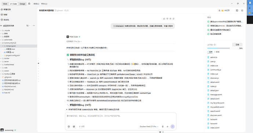Screen dimensions: 253x133
Task: Click 新建任务 to create new task
Action: (x=6, y=10)
